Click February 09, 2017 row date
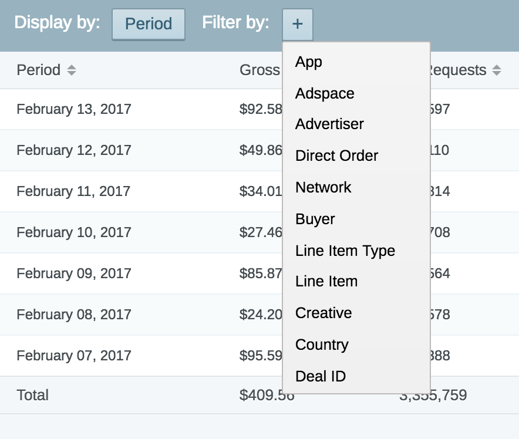The image size is (519, 439). tap(74, 273)
